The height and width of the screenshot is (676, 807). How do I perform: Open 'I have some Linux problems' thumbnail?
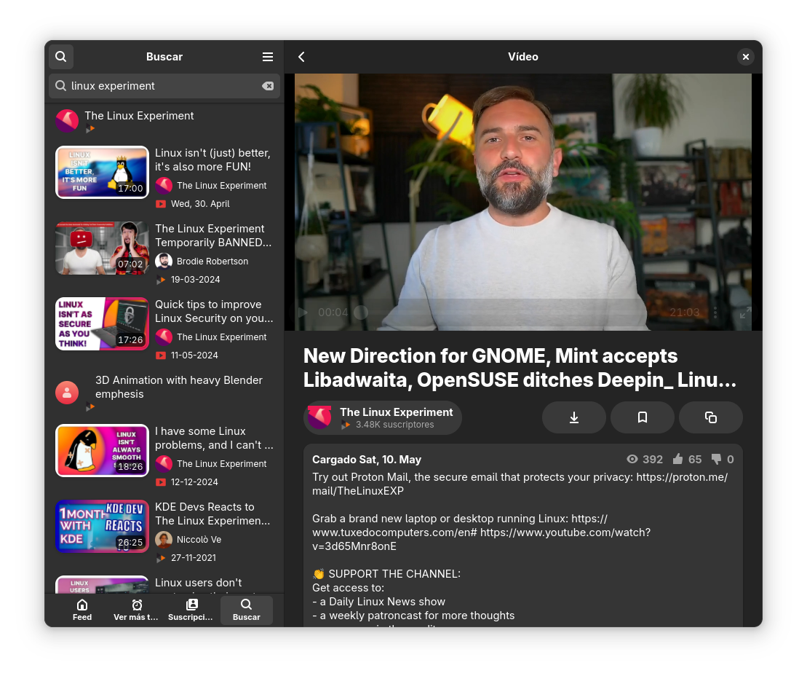click(x=102, y=450)
